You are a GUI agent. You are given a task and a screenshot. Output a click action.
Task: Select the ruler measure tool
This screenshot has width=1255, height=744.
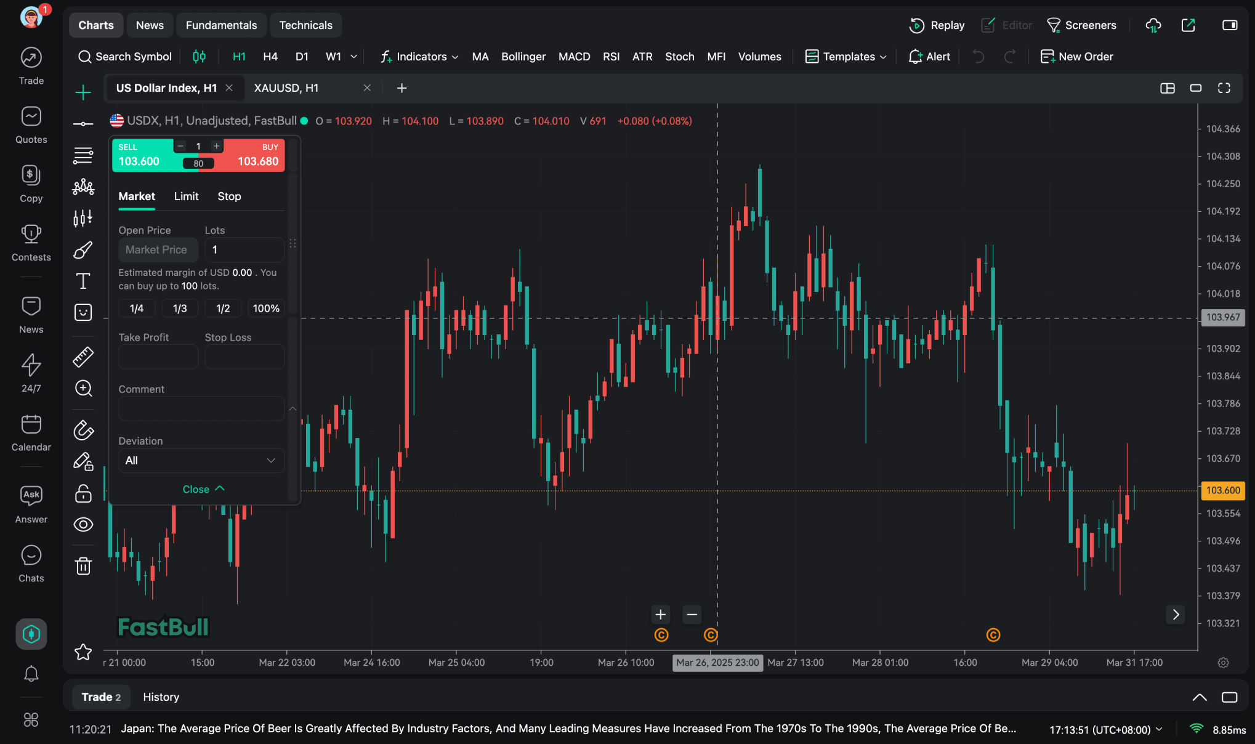[83, 357]
